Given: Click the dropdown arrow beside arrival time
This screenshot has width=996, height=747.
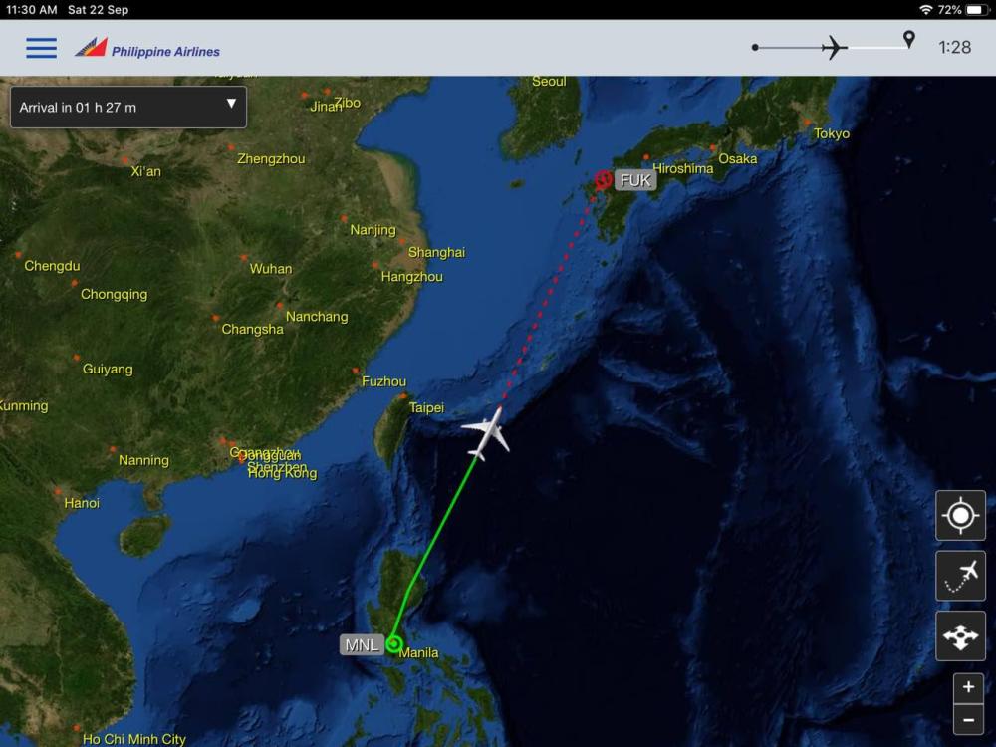Looking at the screenshot, I should click(231, 103).
